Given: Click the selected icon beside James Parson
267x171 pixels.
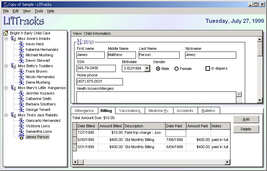Looking at the screenshot, I should pos(22,137).
